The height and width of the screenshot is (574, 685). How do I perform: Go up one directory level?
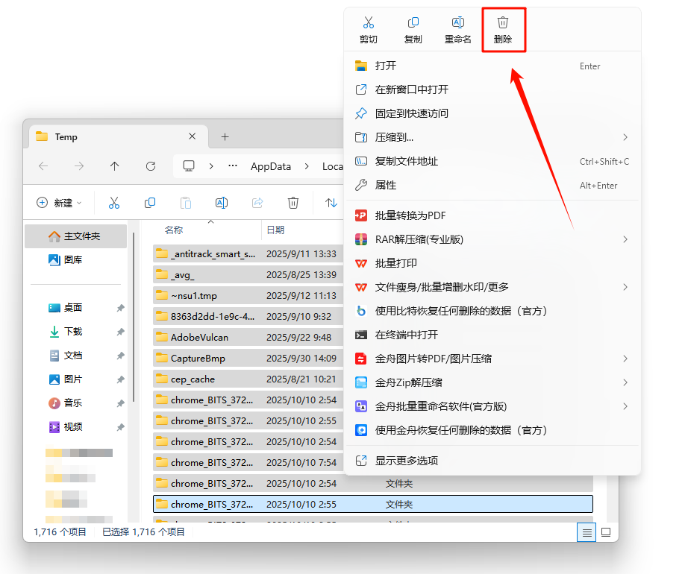[x=114, y=166]
